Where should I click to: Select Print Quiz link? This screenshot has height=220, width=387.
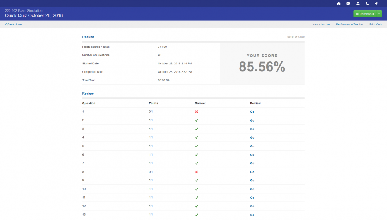point(375,24)
